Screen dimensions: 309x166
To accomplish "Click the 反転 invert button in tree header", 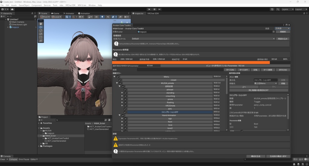I will [x=255, y=70].
